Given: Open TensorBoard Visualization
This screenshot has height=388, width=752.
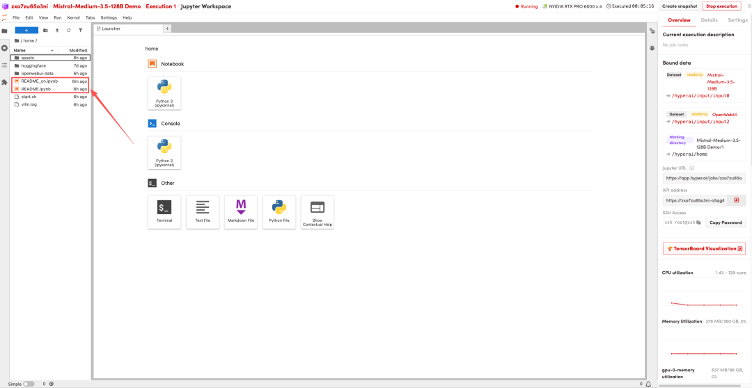Looking at the screenshot, I should pos(704,249).
